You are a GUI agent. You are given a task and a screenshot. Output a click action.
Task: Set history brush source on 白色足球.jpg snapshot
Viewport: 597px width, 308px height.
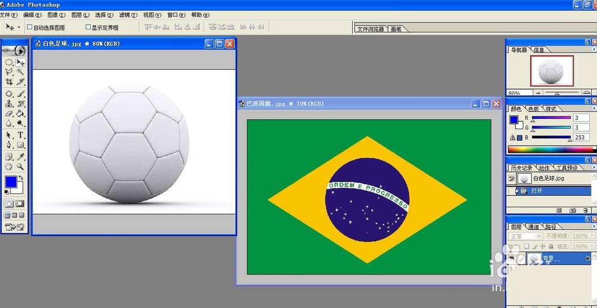(512, 178)
